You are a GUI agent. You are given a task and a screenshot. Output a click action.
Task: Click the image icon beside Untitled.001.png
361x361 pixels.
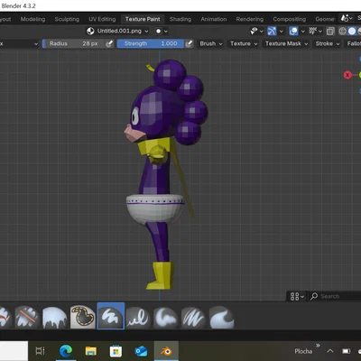(x=90, y=31)
